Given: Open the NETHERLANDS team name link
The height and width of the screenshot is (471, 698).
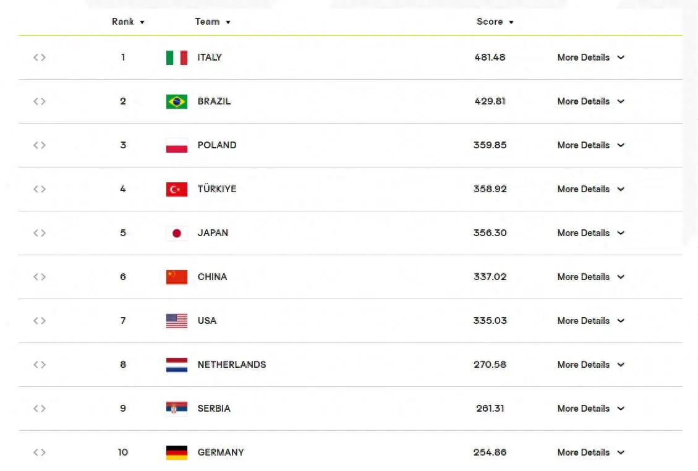Looking at the screenshot, I should pos(232,365).
